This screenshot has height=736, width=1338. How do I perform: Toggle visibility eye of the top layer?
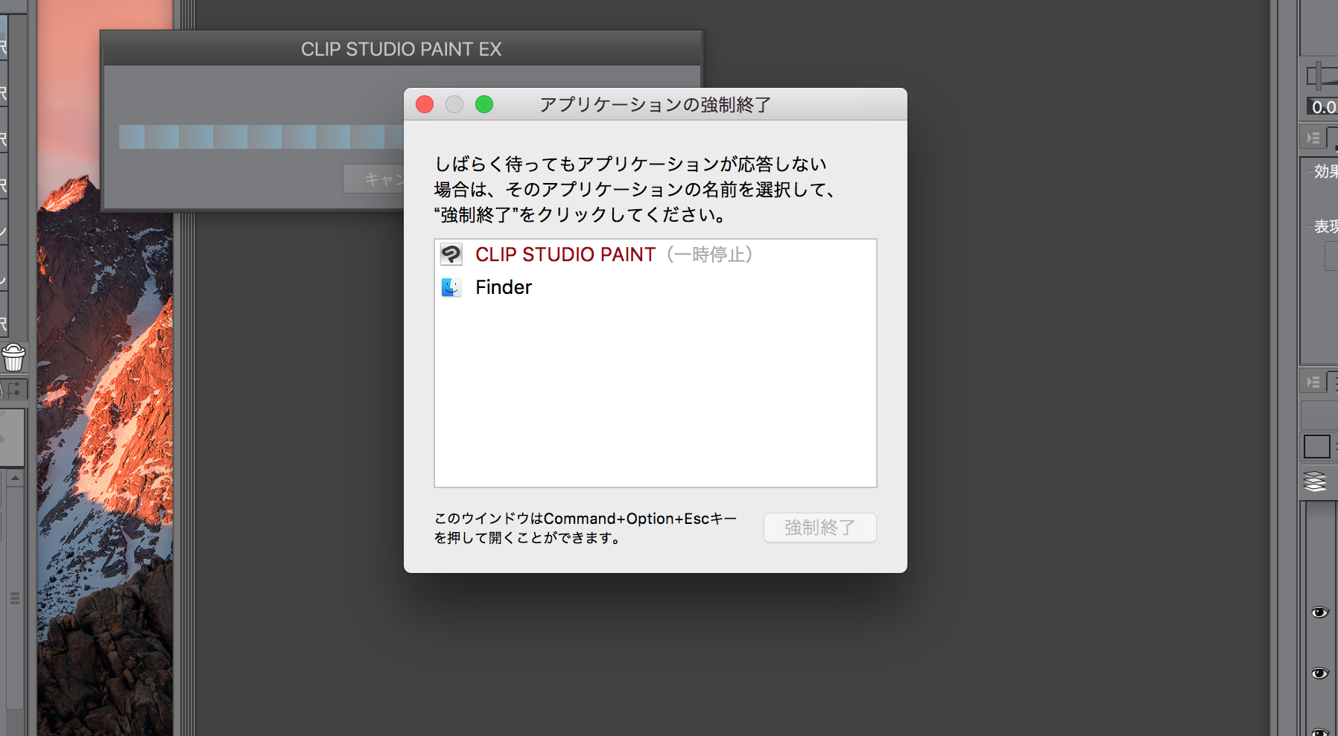point(1319,612)
